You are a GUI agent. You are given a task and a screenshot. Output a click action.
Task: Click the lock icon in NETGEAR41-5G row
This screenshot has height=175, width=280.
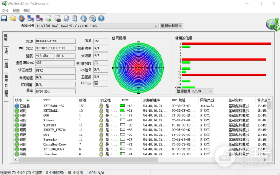(101, 106)
